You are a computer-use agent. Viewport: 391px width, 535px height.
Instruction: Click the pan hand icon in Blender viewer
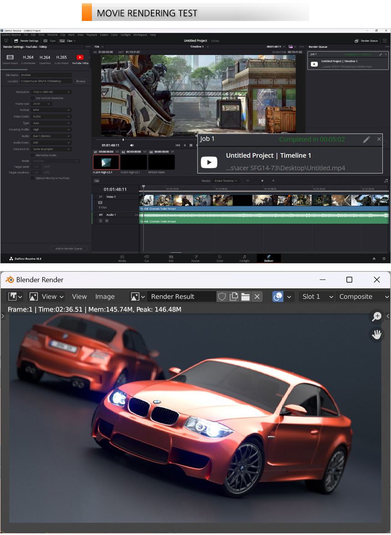pos(376,335)
